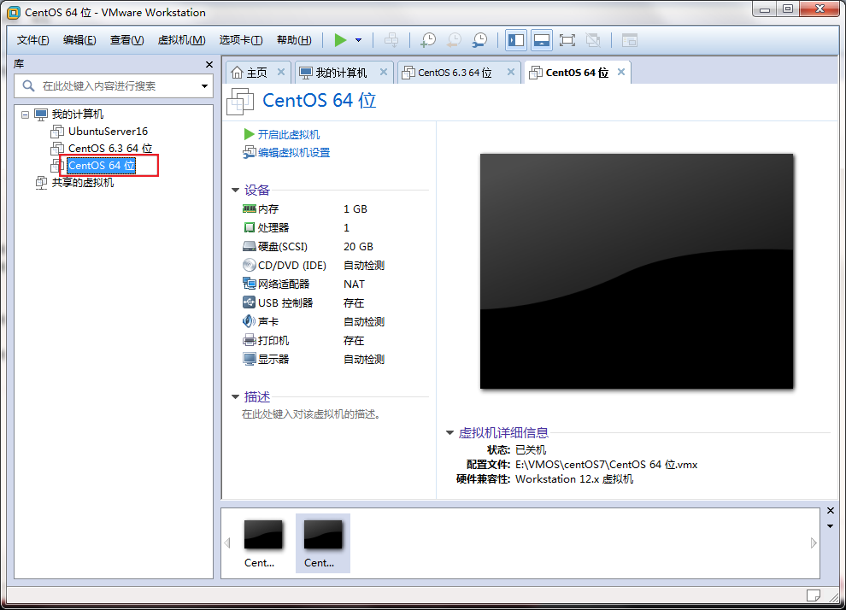Open the snapshot manager wrench-clock icon
This screenshot has height=610, width=846.
pos(479,40)
